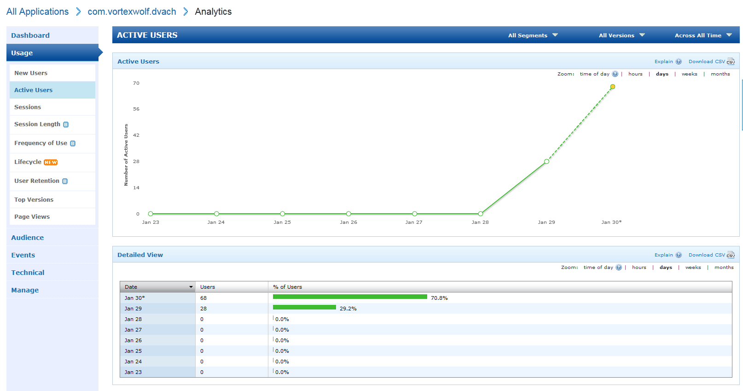
Task: Open the Lifecycle report
Action: pos(52,162)
